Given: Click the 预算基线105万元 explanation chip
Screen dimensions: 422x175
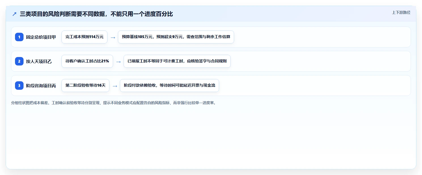Looking at the screenshot, I should tap(176, 37).
